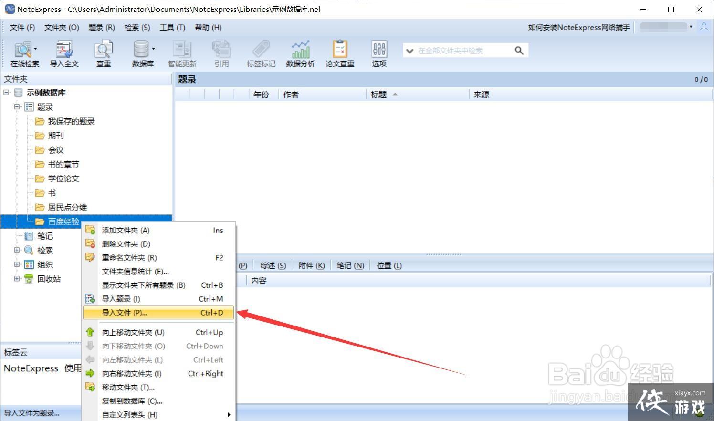Sort by the 作者 column header
The image size is (714, 421).
tap(323, 95)
